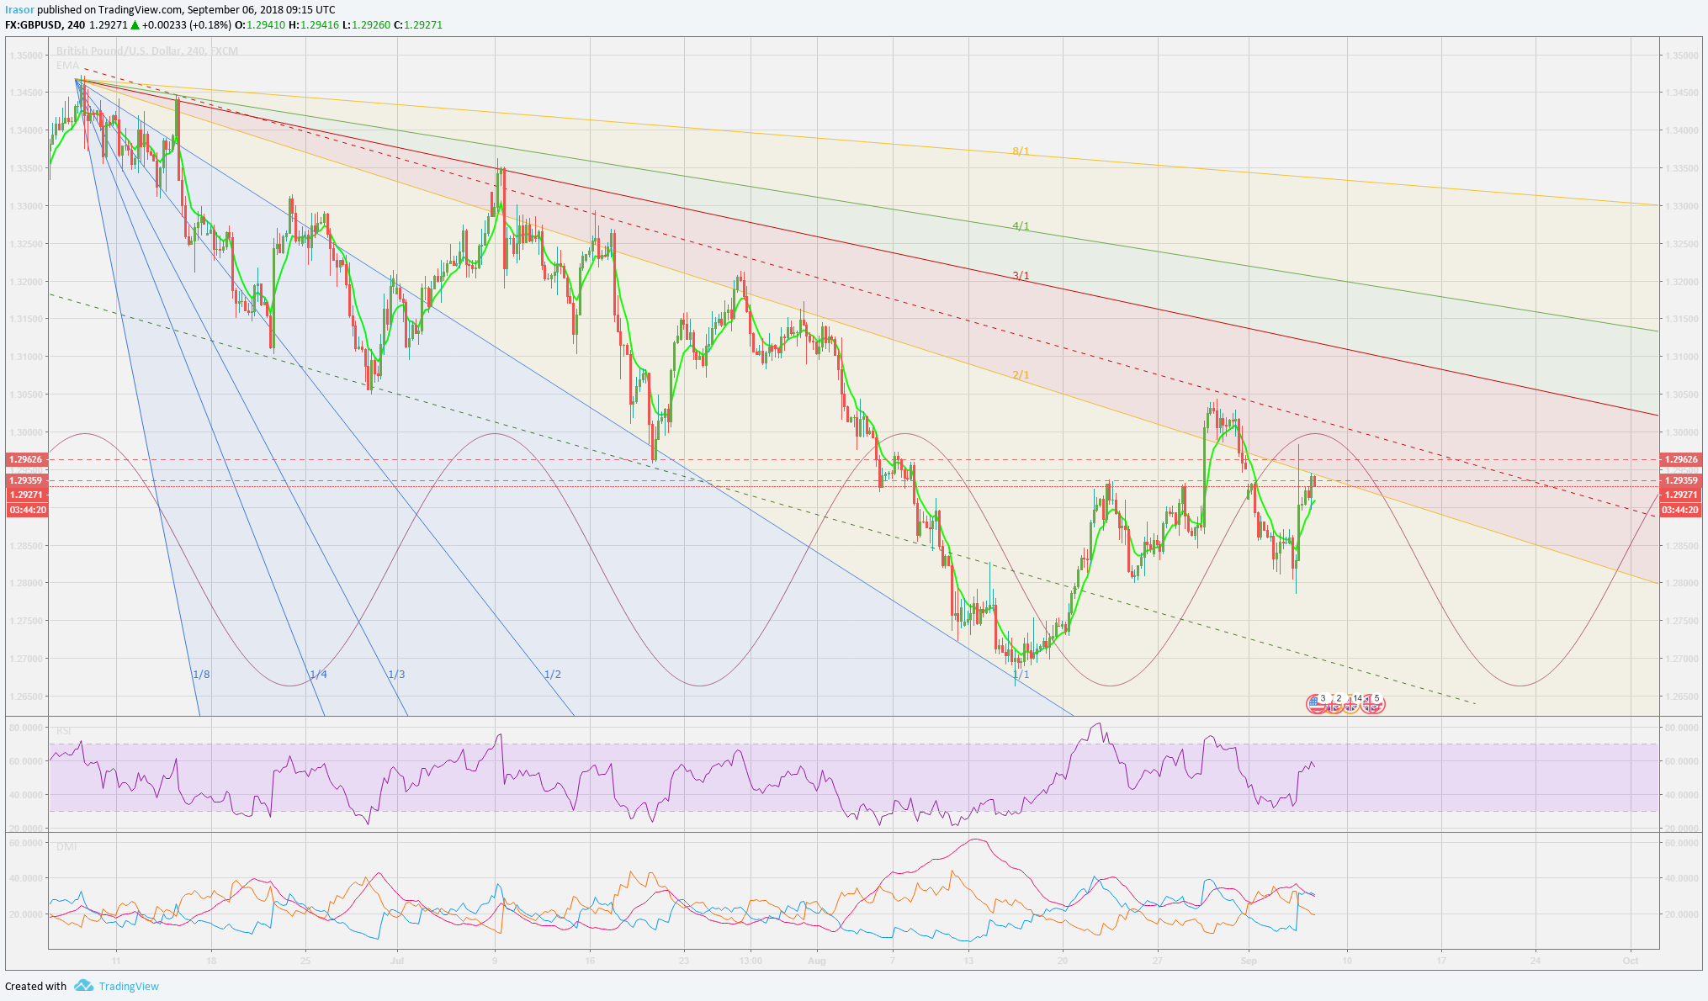Viewport: 1708px width, 1001px height.
Task: Click the 80.0000 level on right RSI scale
Action: point(1681,728)
